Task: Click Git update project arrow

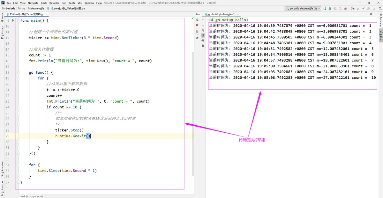Action: [x=358, y=9]
